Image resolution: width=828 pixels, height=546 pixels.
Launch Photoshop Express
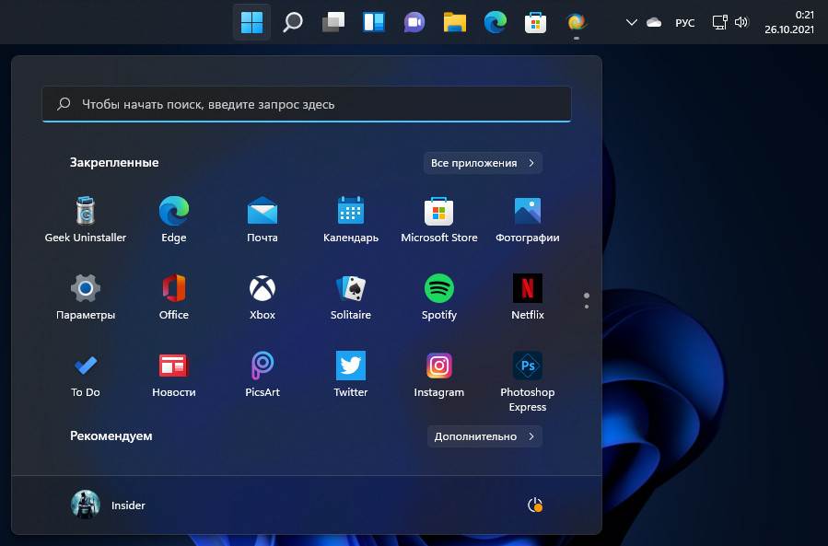click(528, 381)
